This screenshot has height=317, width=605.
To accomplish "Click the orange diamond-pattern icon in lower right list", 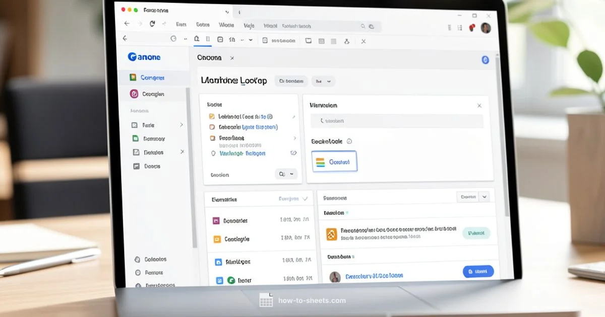I will [x=331, y=233].
